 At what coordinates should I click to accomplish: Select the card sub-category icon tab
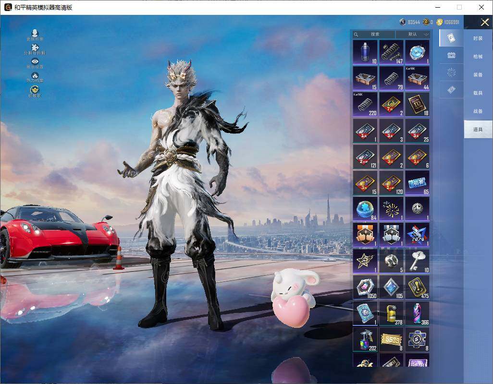[x=451, y=38]
